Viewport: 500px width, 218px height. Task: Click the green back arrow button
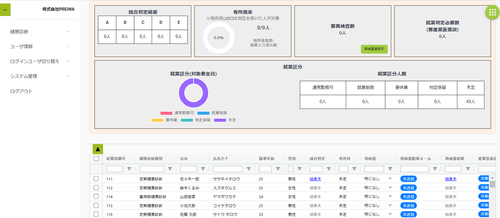click(5, 10)
